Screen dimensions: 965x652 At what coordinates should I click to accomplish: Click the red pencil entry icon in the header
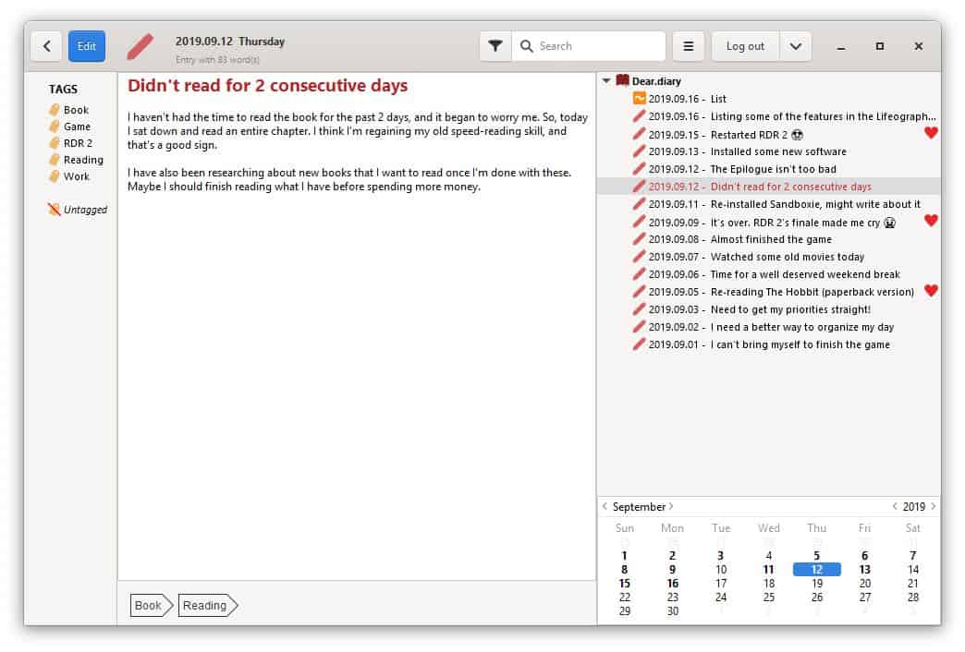[140, 45]
